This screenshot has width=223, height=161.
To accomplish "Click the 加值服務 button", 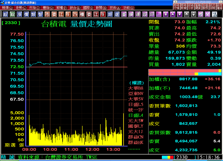I will coord(205,7).
